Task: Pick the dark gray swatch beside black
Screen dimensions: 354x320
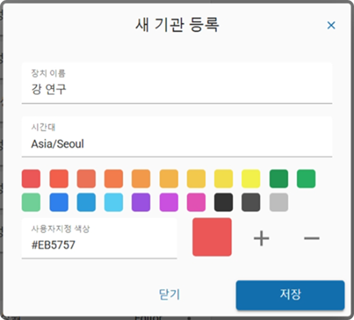Action: pos(251,202)
